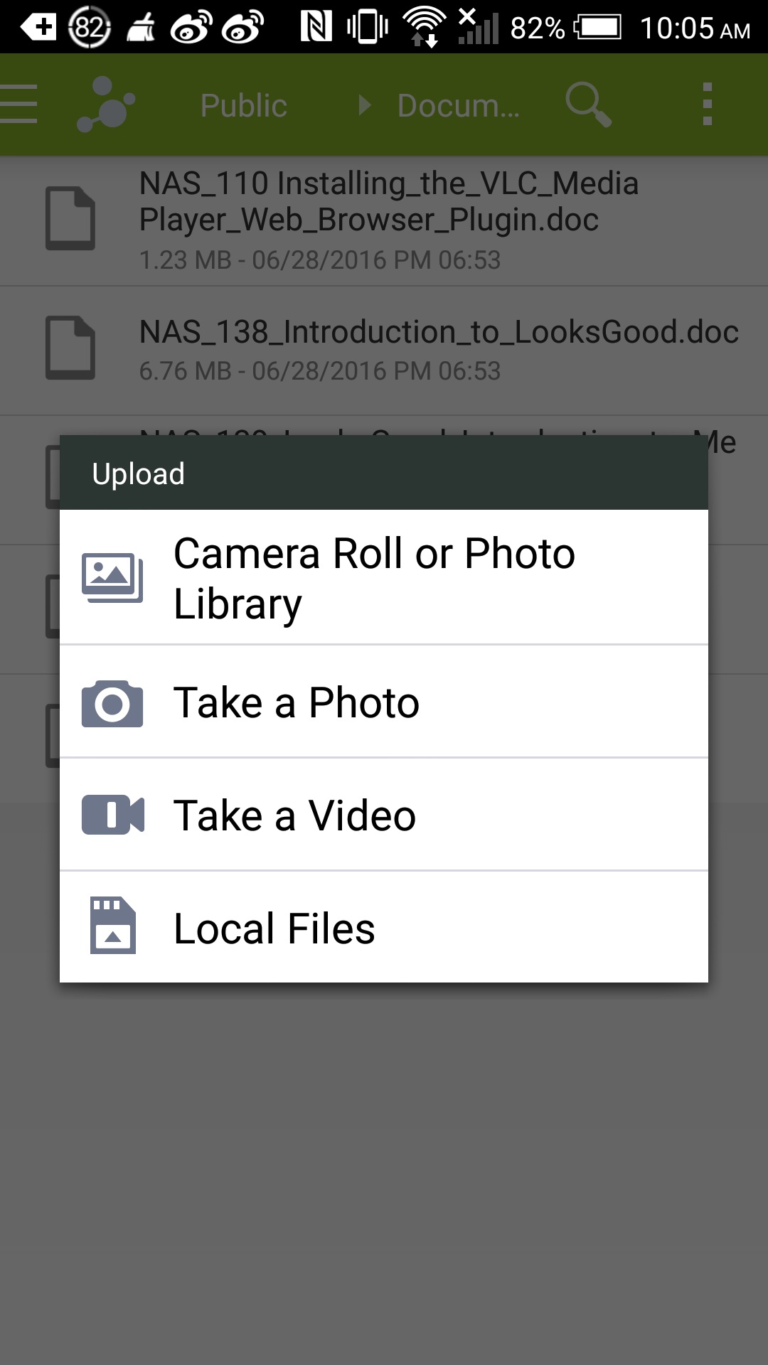Choose Local Files upload option
Screen dimensions: 768x1365
(x=384, y=927)
